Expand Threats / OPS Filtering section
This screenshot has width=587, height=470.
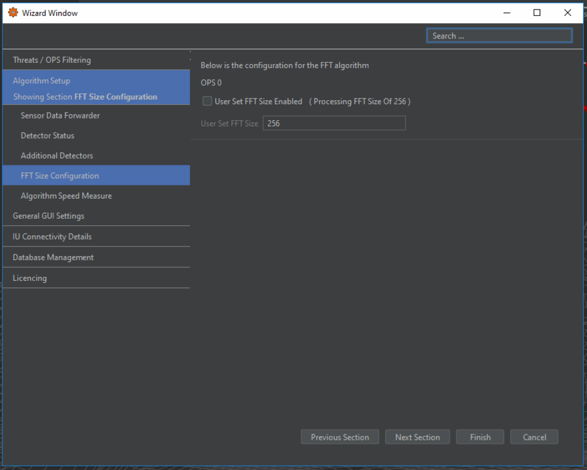point(52,60)
